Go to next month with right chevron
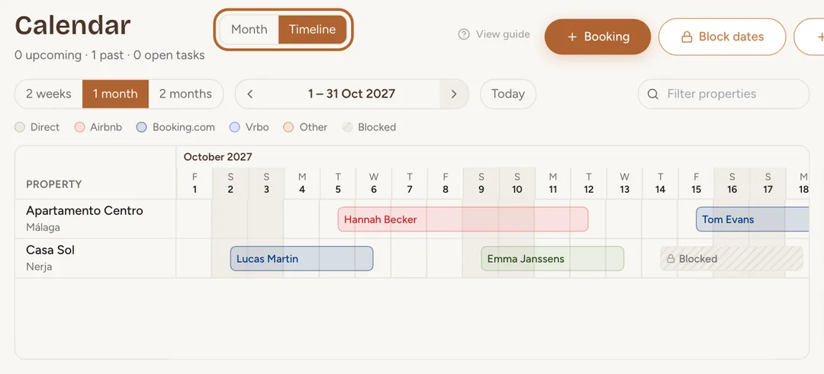Image resolution: width=824 pixels, height=374 pixels. tap(453, 94)
